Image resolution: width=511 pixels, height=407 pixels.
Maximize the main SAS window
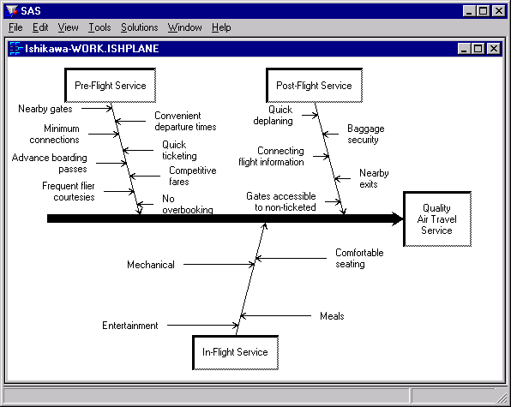click(483, 11)
